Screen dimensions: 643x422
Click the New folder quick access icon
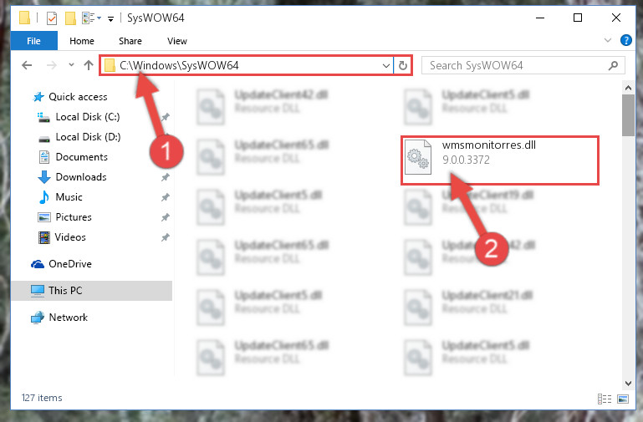tap(70, 18)
